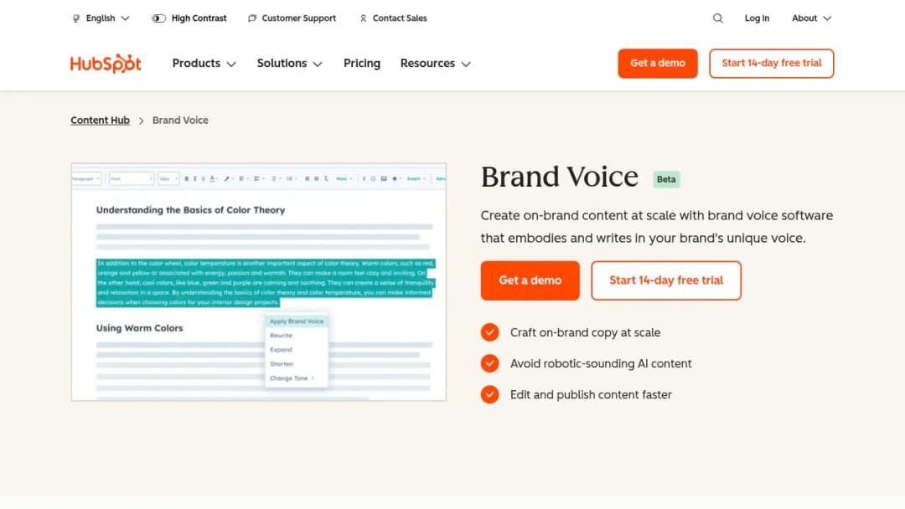The image size is (905, 509).
Task: Click text Edit and publish content faster
Action: (x=591, y=395)
